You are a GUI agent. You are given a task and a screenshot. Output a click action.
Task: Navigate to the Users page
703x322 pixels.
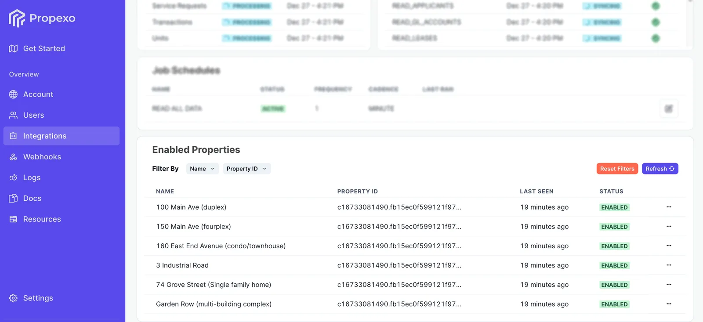pos(33,115)
